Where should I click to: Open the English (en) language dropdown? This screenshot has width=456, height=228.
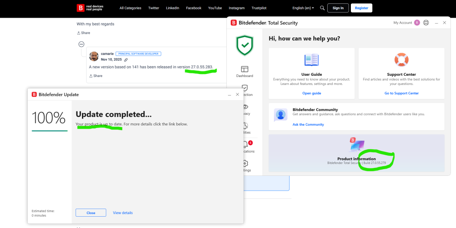point(303,8)
